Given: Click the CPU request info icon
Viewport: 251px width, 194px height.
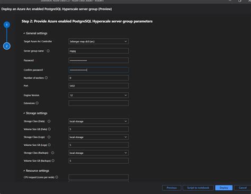Looking at the screenshot, I should 57,177.
